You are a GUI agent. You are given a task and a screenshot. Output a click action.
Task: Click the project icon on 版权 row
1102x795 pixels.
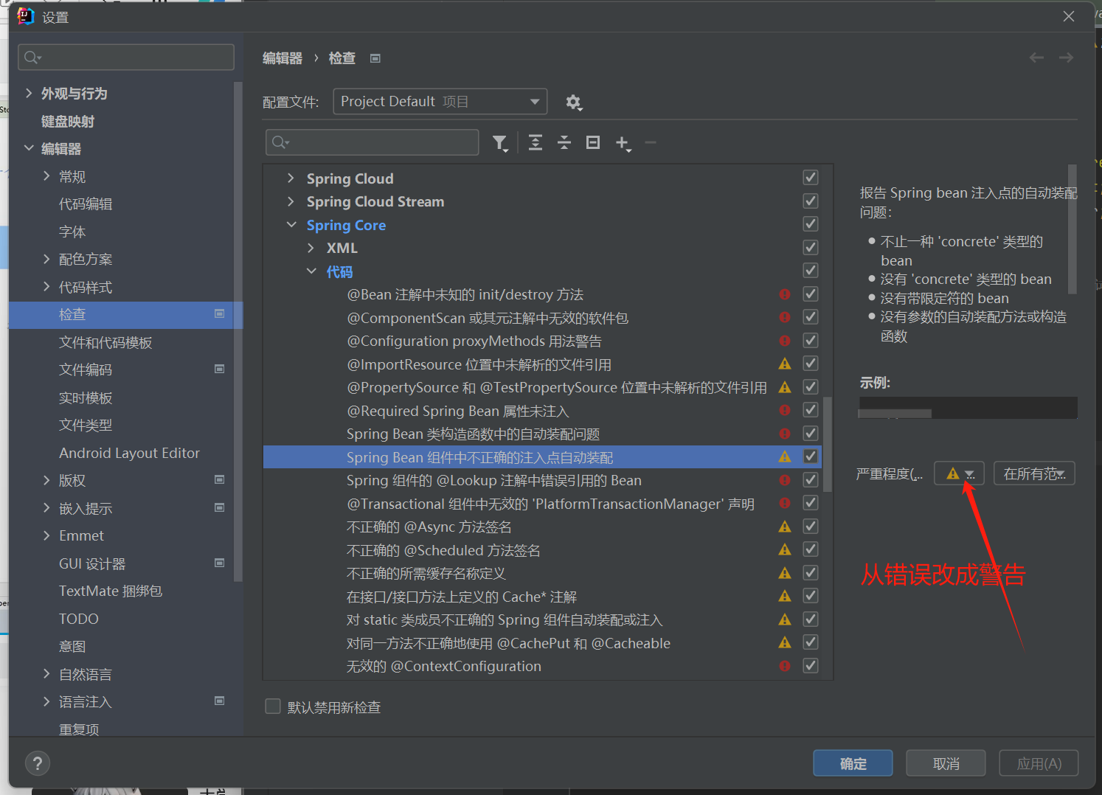pyautogui.click(x=219, y=479)
